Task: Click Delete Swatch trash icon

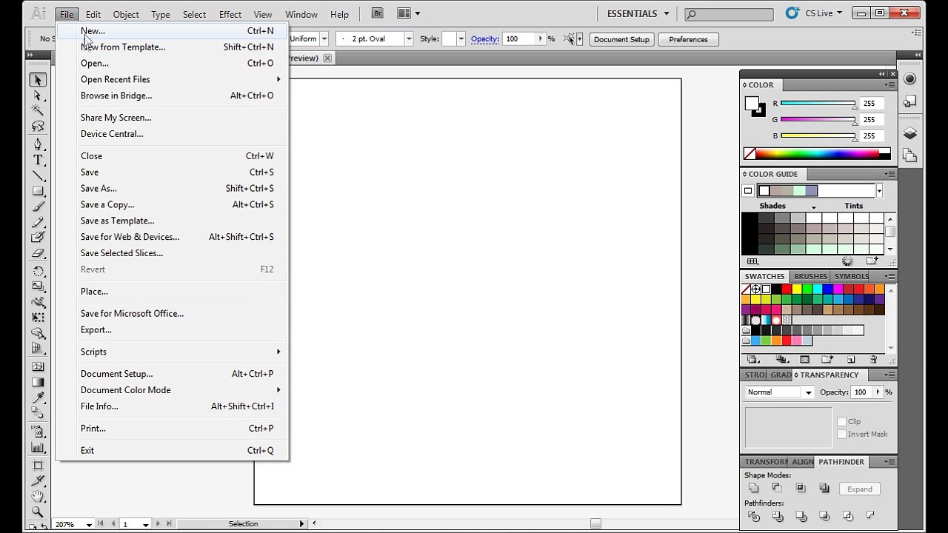Action: pos(873,359)
